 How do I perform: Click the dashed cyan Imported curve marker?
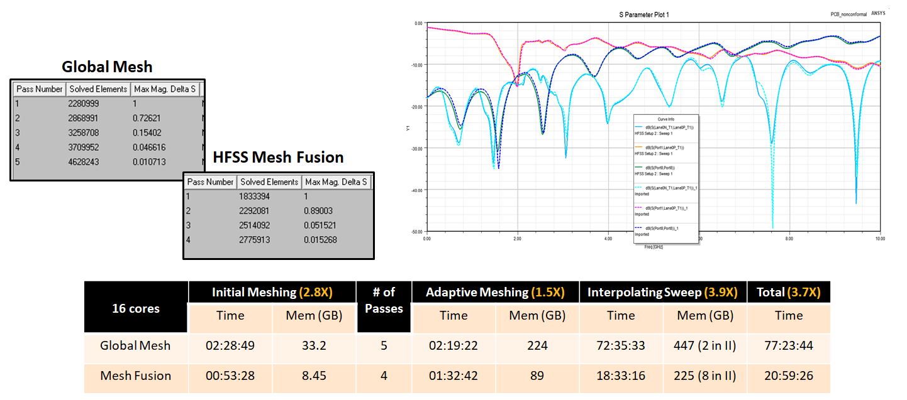click(637, 186)
